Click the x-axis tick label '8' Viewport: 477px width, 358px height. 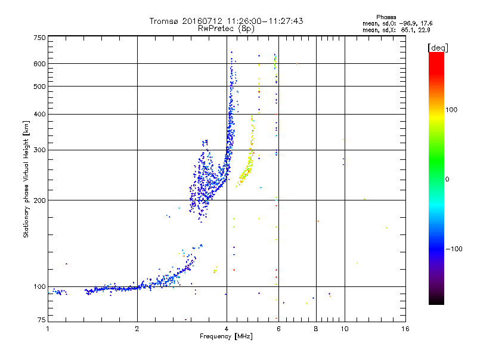point(316,329)
